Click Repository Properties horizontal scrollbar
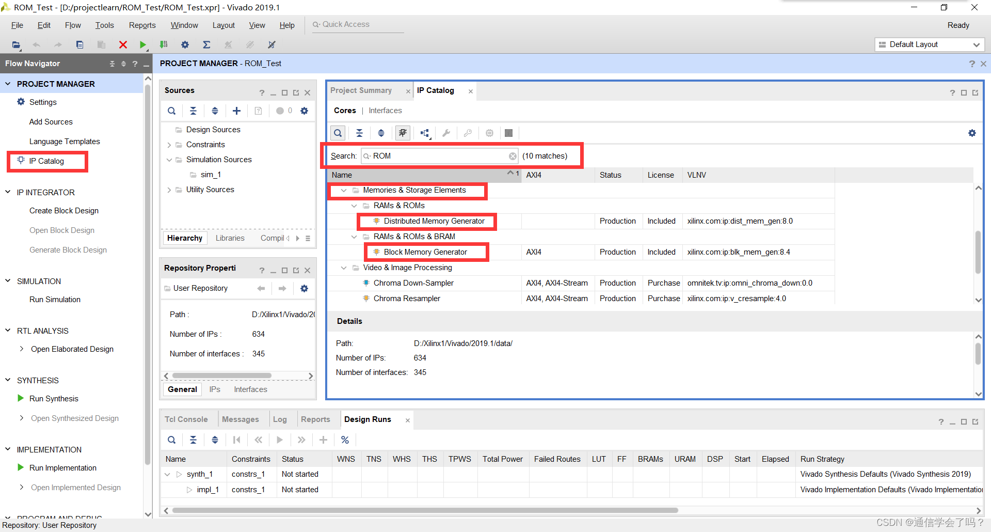The width and height of the screenshot is (991, 532). (x=222, y=375)
